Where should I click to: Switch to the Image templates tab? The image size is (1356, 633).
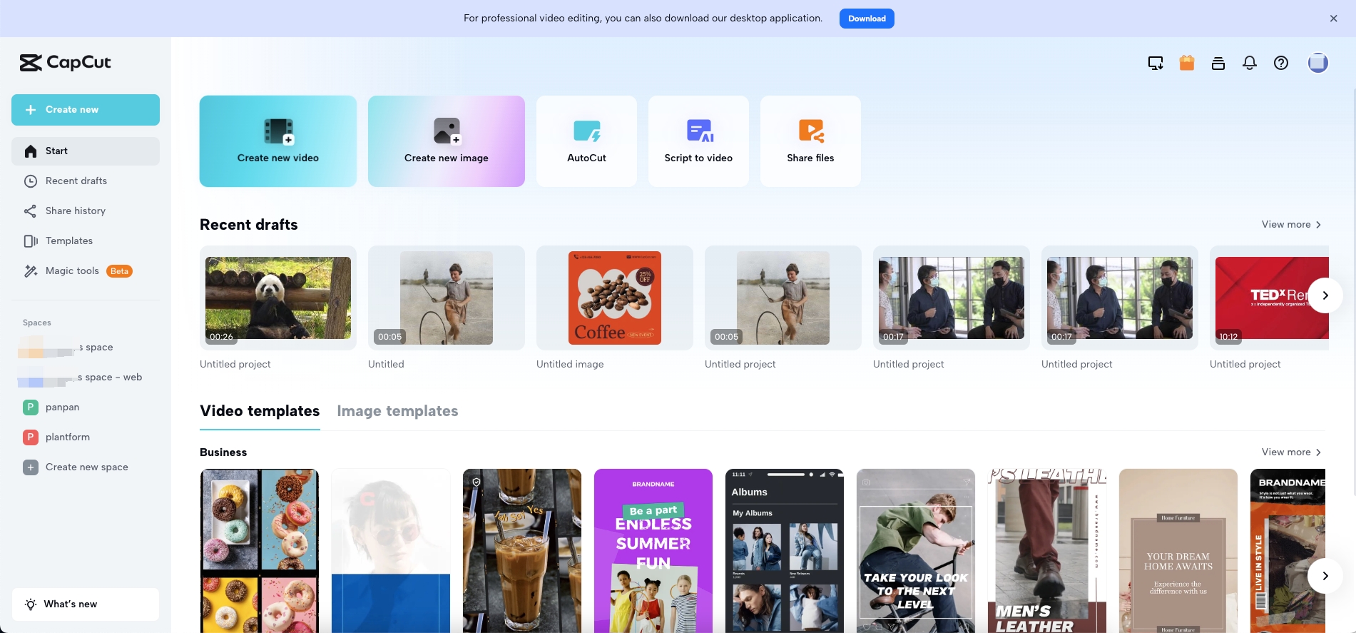pos(397,411)
